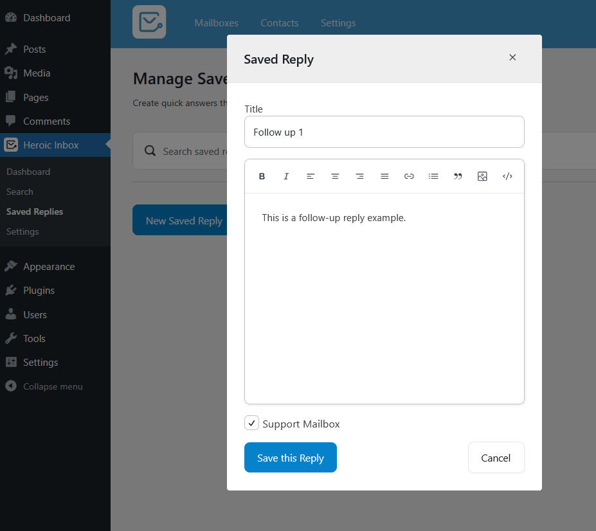The width and height of the screenshot is (596, 531).
Task: Click inside the reply body text area
Action: click(384, 298)
